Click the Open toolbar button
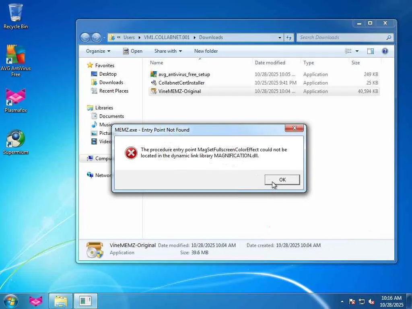This screenshot has height=309, width=412. coord(133,51)
